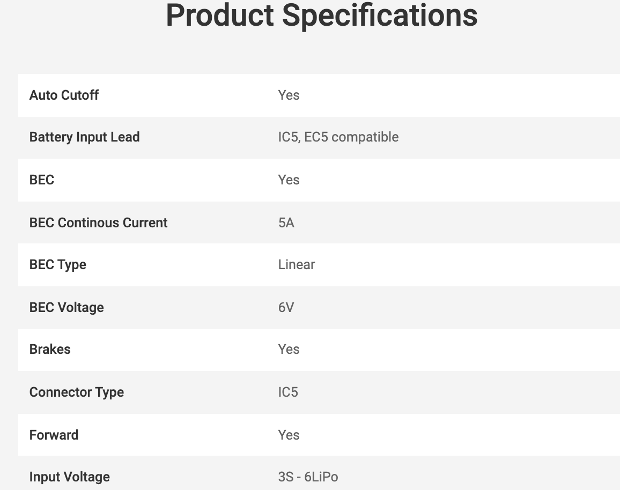Screen dimensions: 620x490
Task: Click the Input Voltage label
Action: coord(69,477)
